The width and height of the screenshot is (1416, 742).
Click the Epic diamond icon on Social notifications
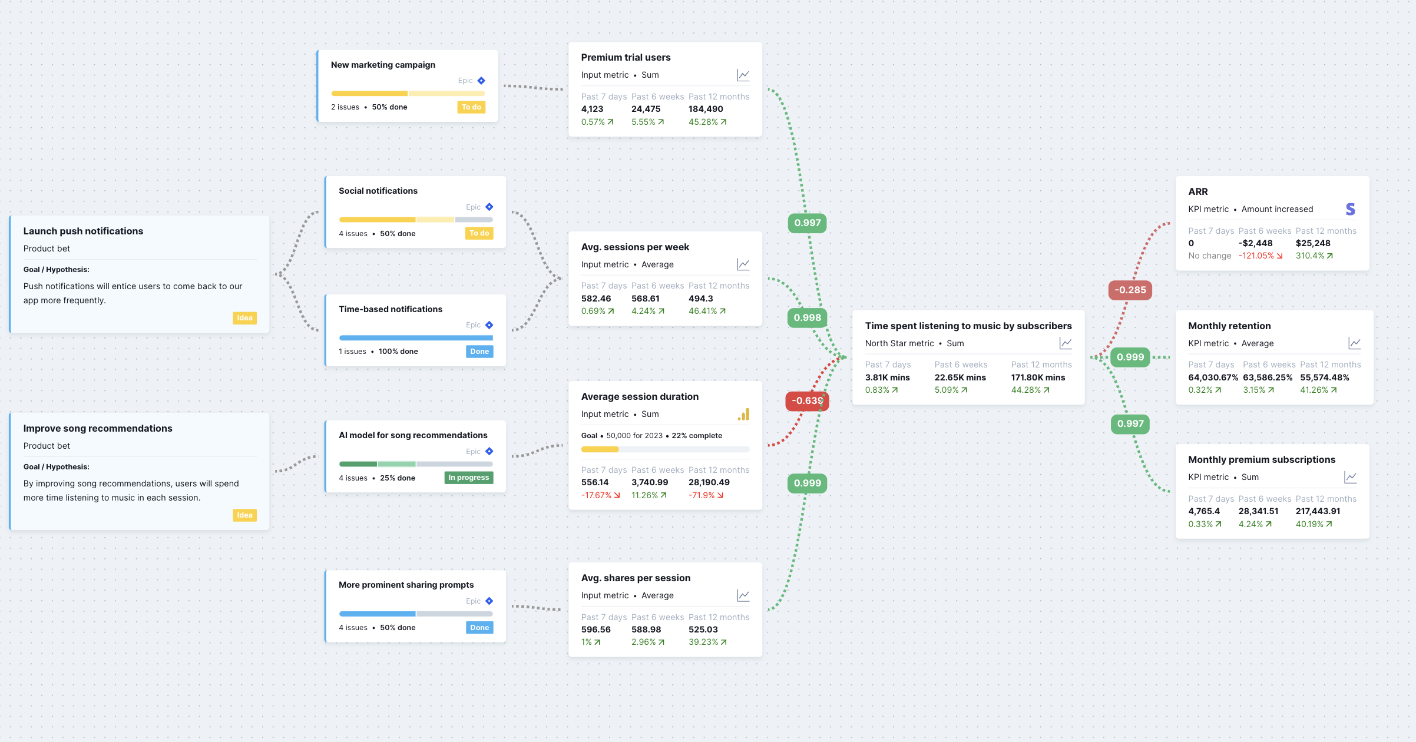tap(489, 207)
